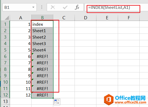Image resolution: width=148 pixels, height=107 pixels.
Task: Select row 11 header
Action: 5,88
